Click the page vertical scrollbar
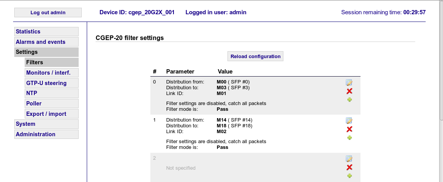Screen dimensions: 443x182 (x=441, y=61)
